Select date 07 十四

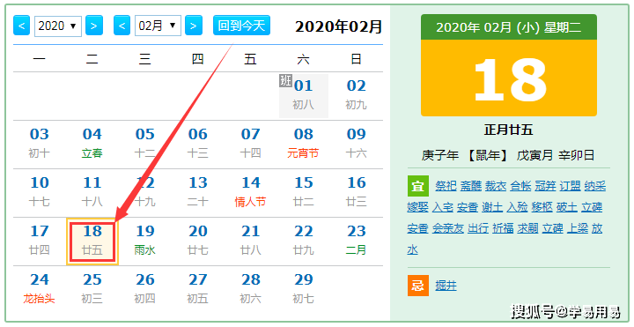(x=251, y=144)
